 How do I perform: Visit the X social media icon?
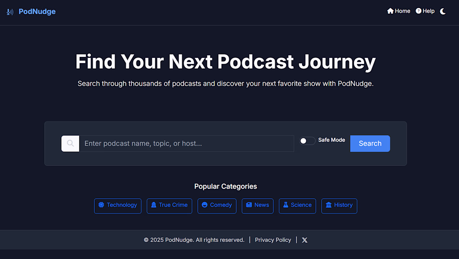click(305, 240)
